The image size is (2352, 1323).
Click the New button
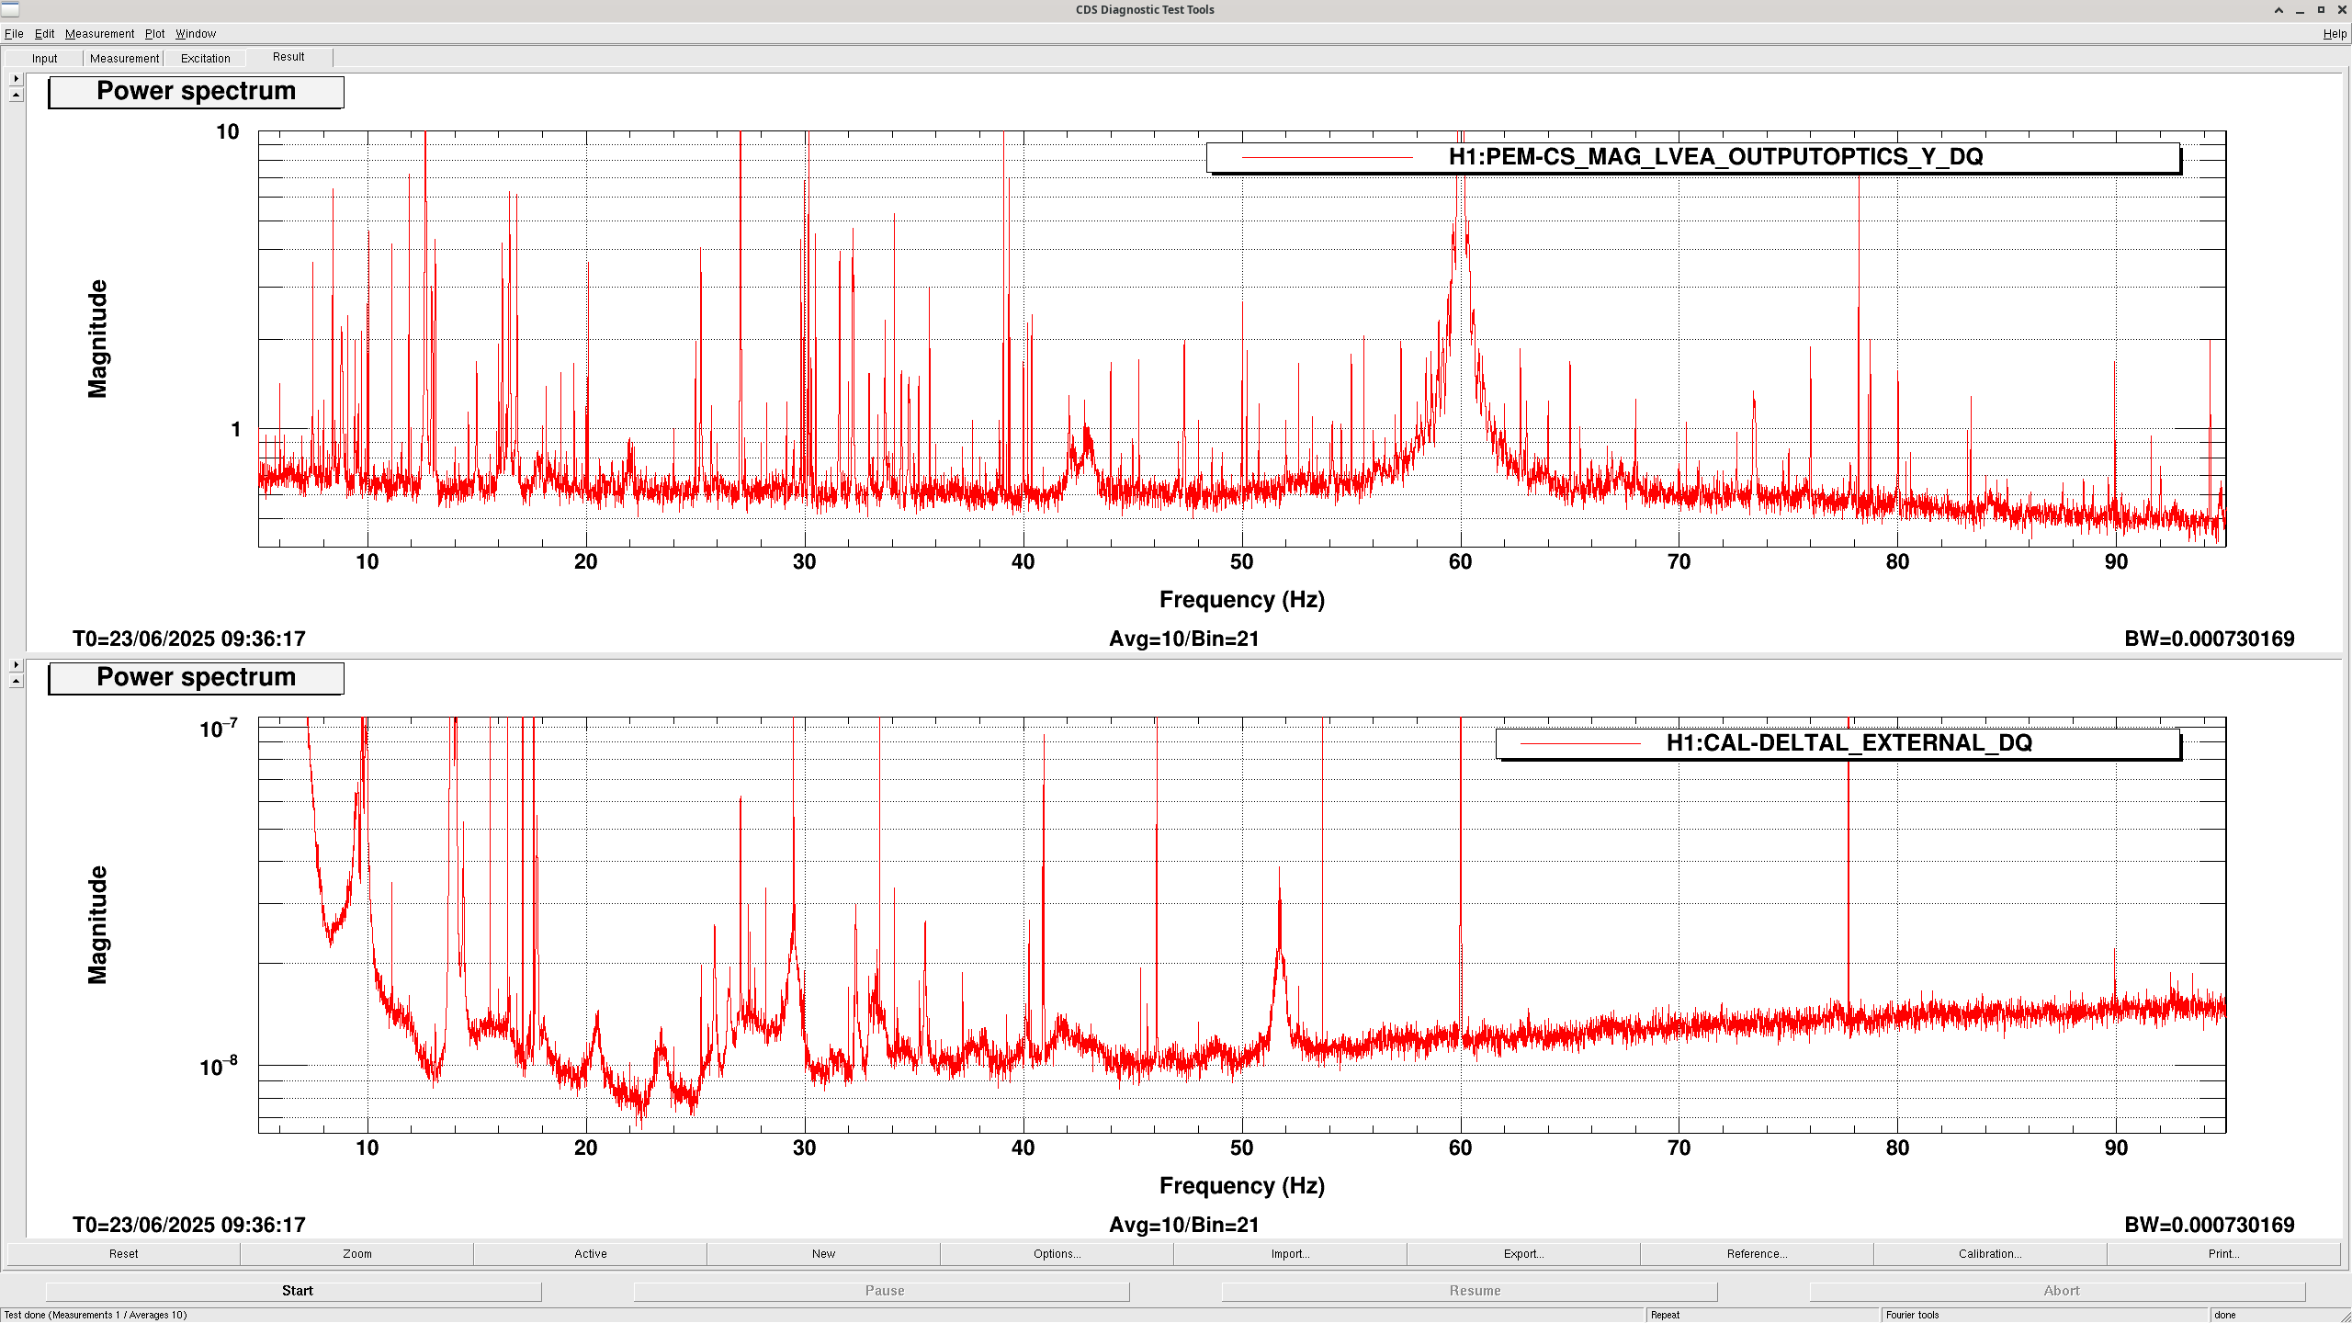823,1254
